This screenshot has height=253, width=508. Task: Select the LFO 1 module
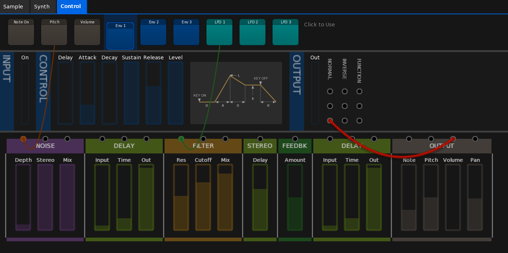219,32
